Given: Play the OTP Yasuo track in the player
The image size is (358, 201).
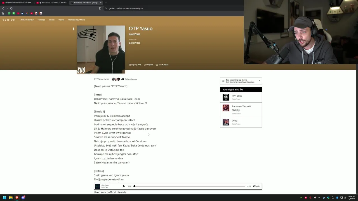Looking at the screenshot, I should point(124,186).
